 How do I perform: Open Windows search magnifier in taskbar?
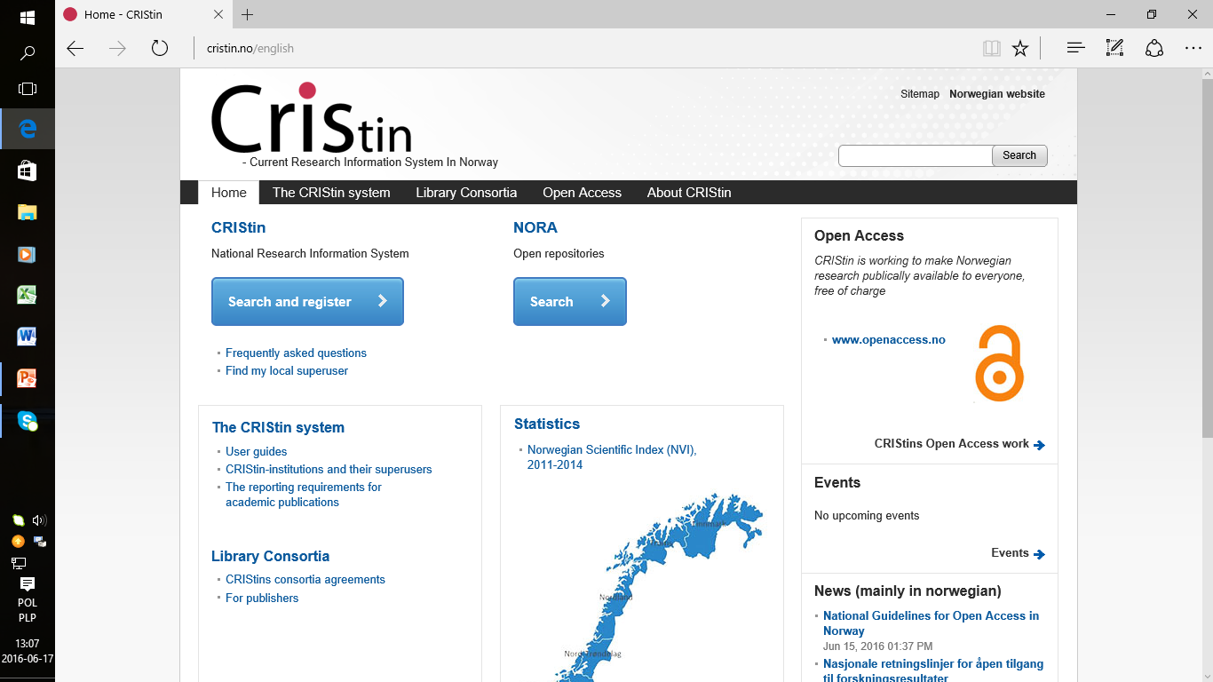27,53
